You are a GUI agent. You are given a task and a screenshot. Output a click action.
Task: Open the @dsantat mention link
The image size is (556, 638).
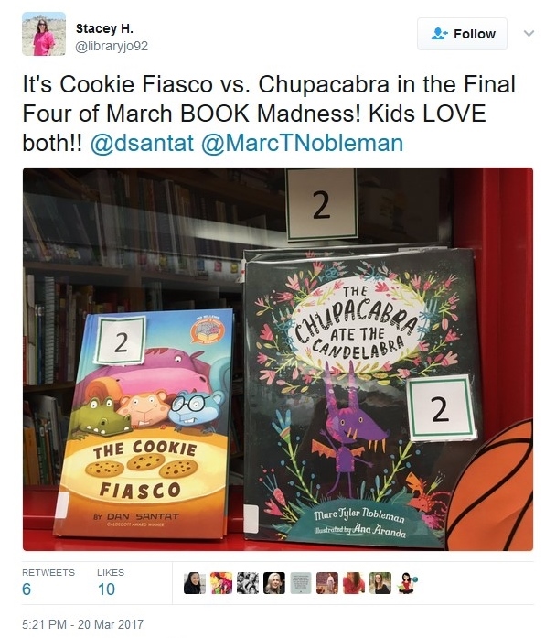[x=142, y=143]
